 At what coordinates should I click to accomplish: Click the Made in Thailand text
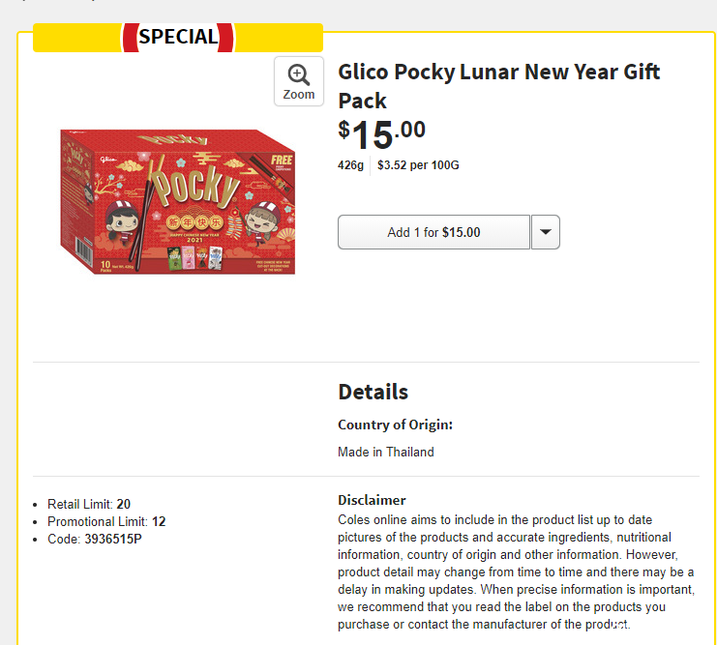(385, 453)
